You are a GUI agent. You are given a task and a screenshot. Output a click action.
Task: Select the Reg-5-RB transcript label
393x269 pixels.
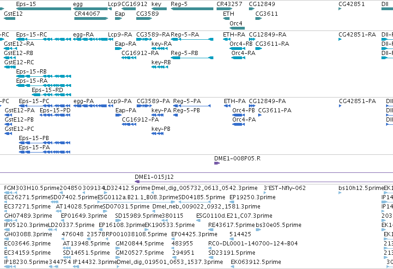pos(184,53)
